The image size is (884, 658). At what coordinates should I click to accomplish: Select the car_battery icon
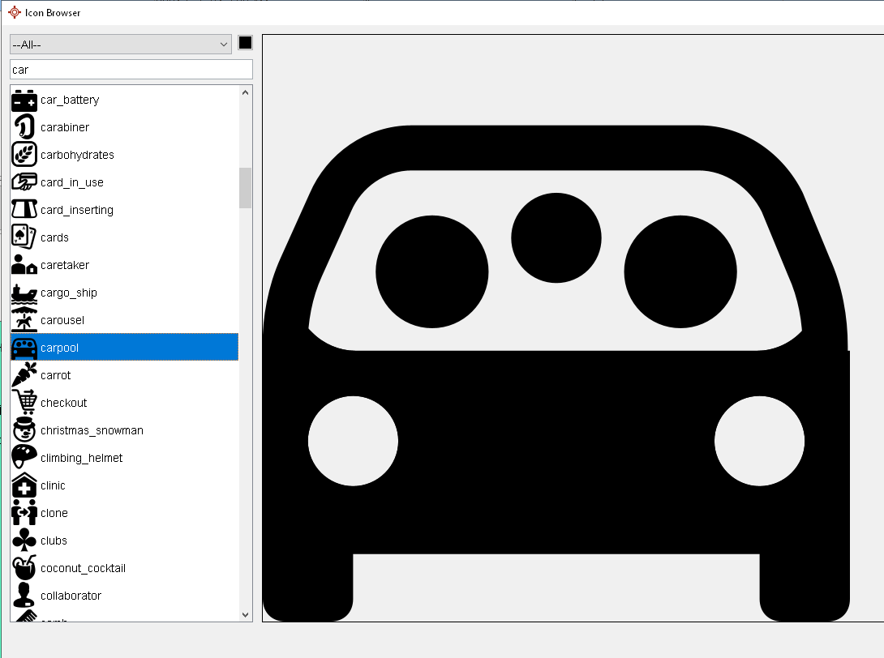pos(24,100)
